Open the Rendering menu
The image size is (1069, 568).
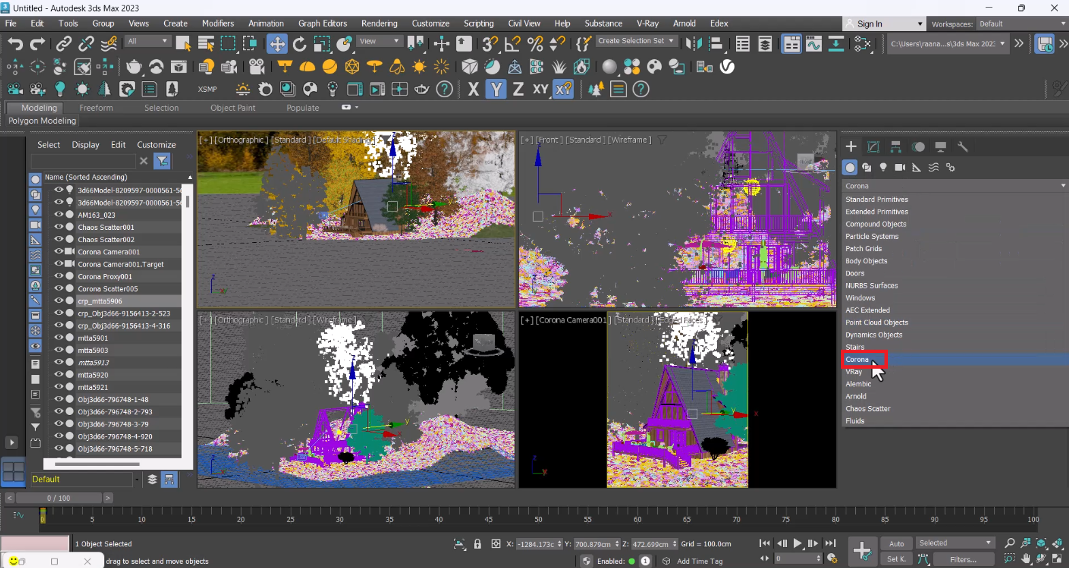click(x=379, y=23)
